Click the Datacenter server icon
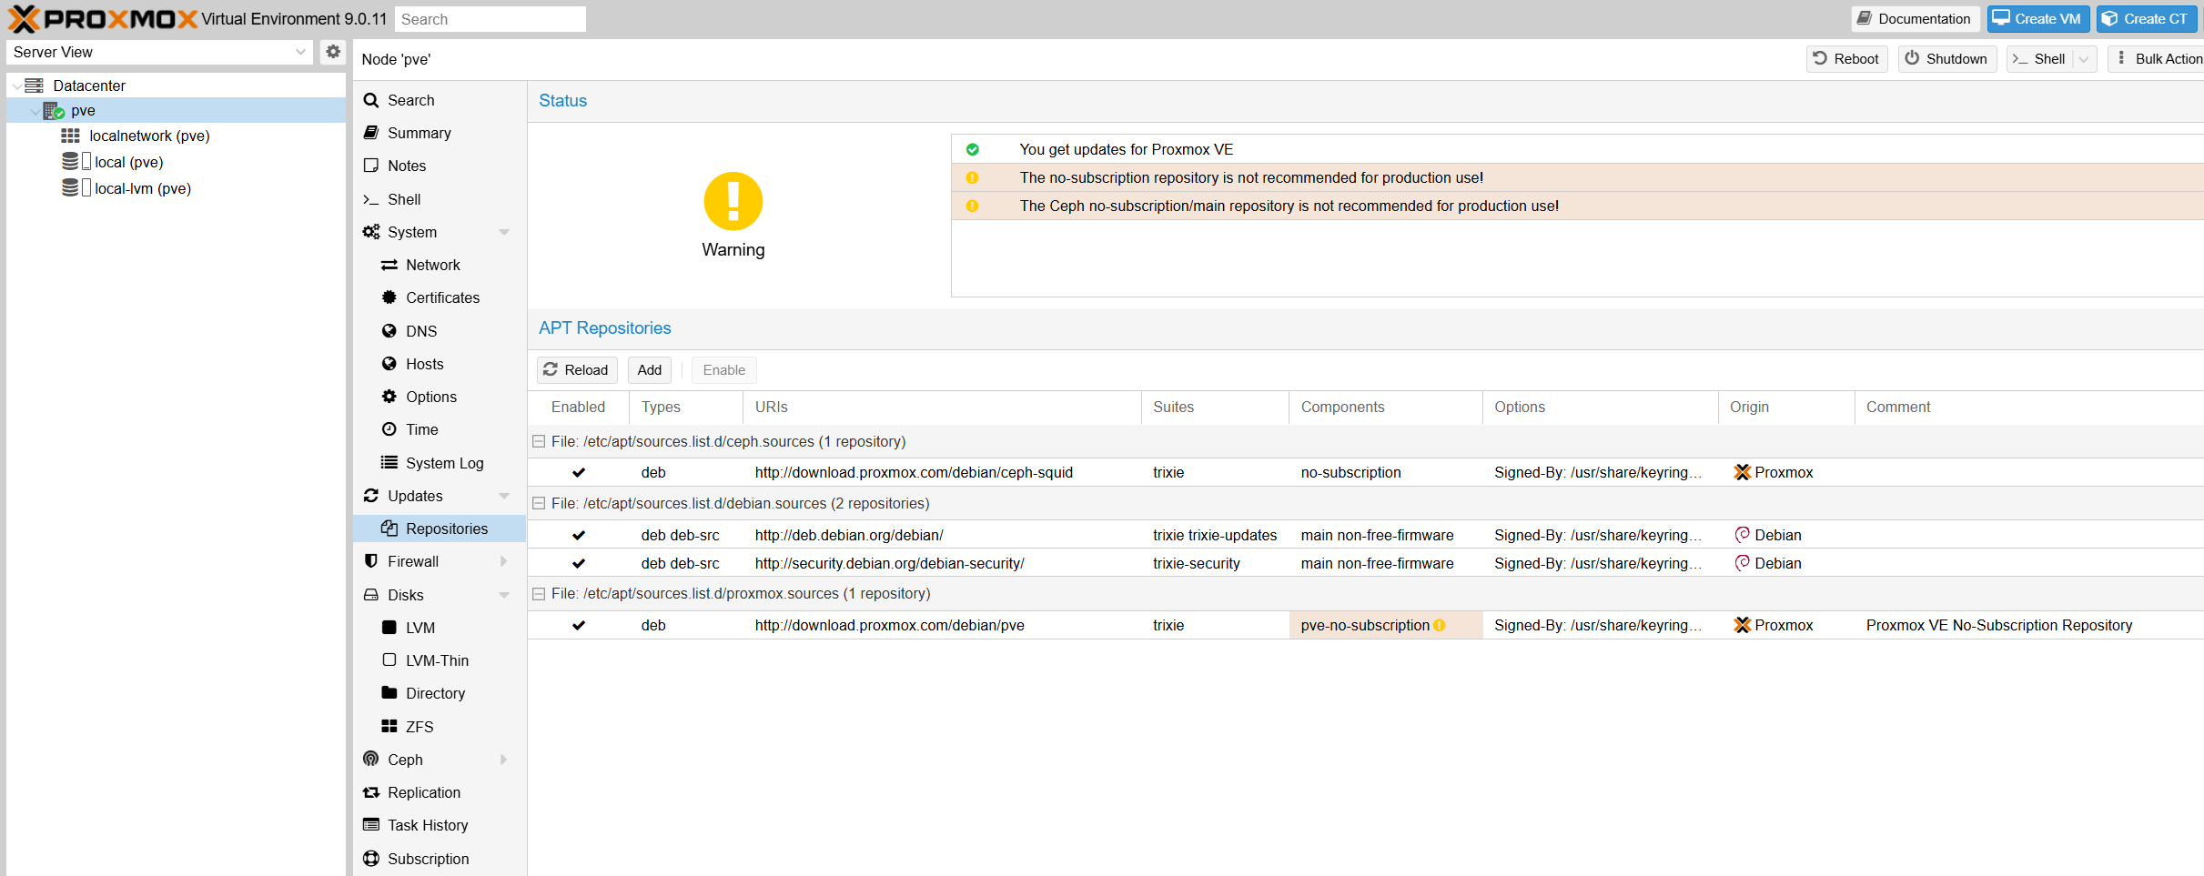The width and height of the screenshot is (2204, 876). coord(35,86)
